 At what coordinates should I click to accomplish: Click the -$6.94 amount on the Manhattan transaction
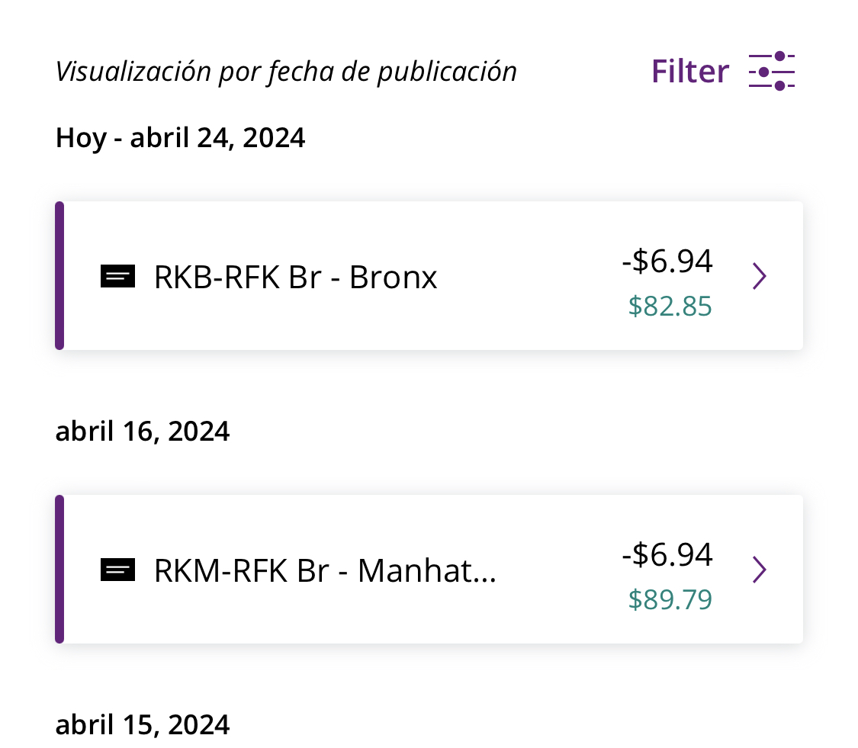point(667,554)
